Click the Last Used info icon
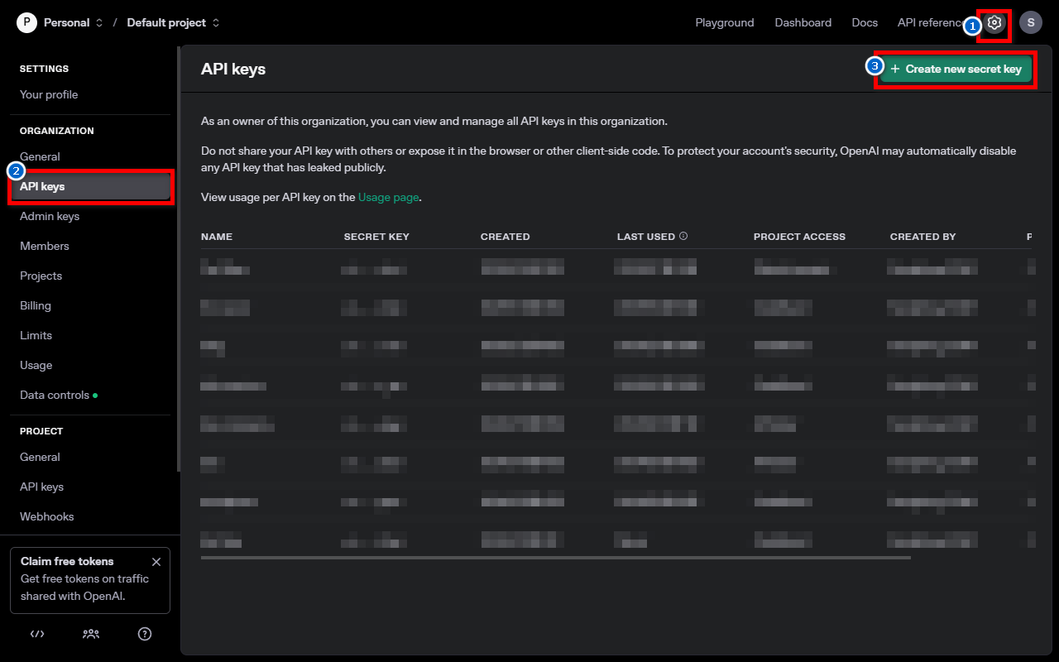This screenshot has height=662, width=1059. (x=683, y=236)
